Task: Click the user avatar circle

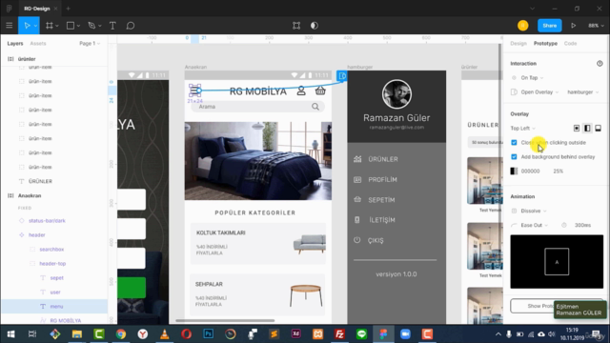Action: point(523,26)
